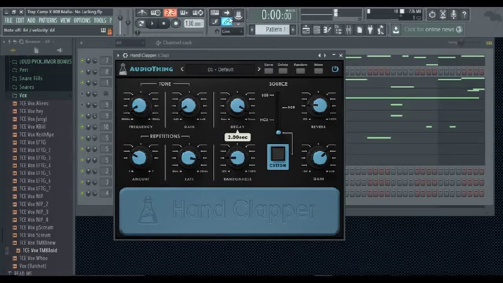The image size is (503, 283).
Task: Click the Random preset button in Hand Clapper
Action: click(301, 71)
